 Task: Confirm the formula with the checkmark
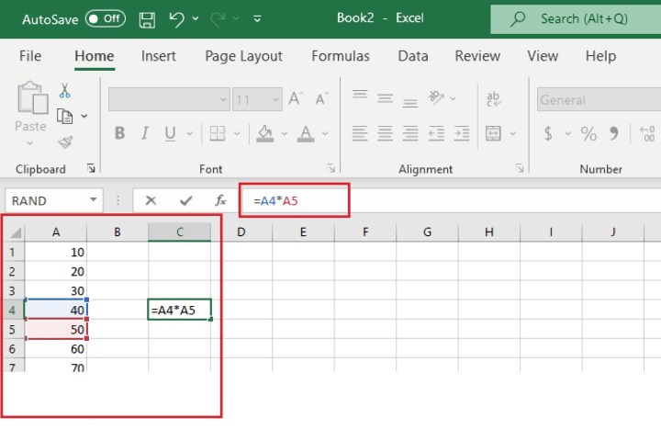(x=186, y=200)
